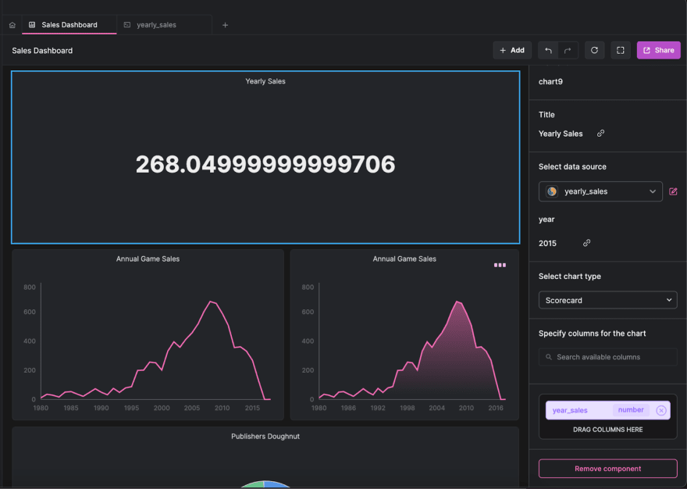This screenshot has height=489, width=687.
Task: Link the Yearly Sales title value
Action: (x=600, y=134)
